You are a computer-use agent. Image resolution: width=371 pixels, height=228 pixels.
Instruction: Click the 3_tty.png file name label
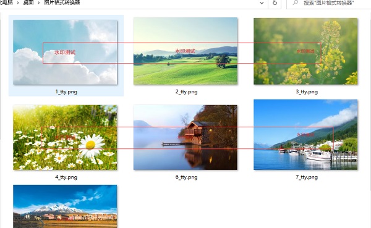coord(307,92)
